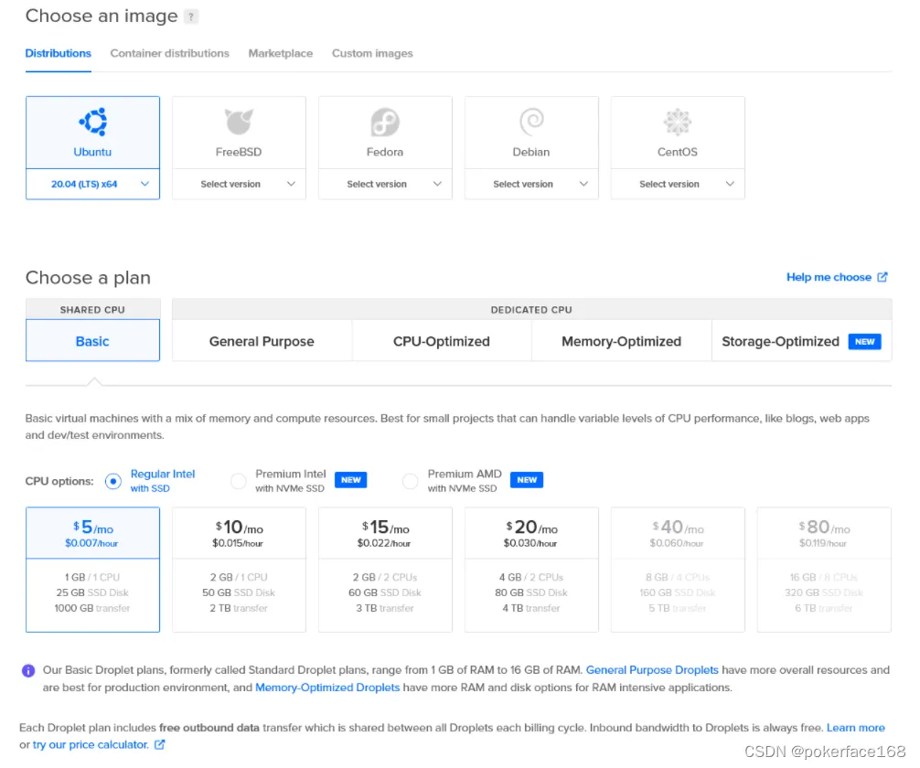Image resolution: width=920 pixels, height=768 pixels.
Task: Open CentOS Select version dropdown
Action: [678, 184]
